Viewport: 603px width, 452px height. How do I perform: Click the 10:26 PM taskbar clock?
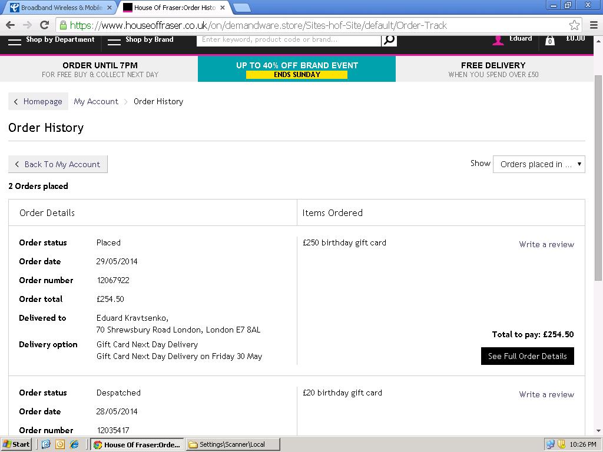tap(583, 444)
